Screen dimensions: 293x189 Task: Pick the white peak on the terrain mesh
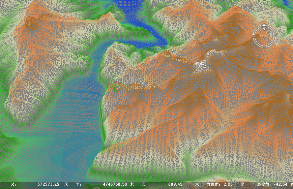pos(202,66)
